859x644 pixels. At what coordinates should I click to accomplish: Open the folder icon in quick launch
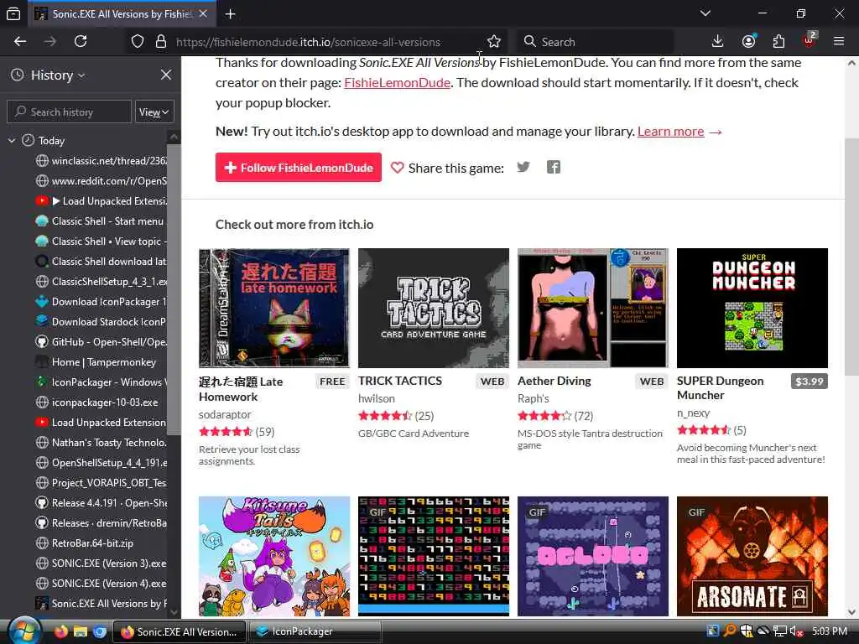[81, 631]
